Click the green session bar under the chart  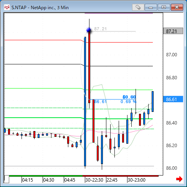coord(46,176)
